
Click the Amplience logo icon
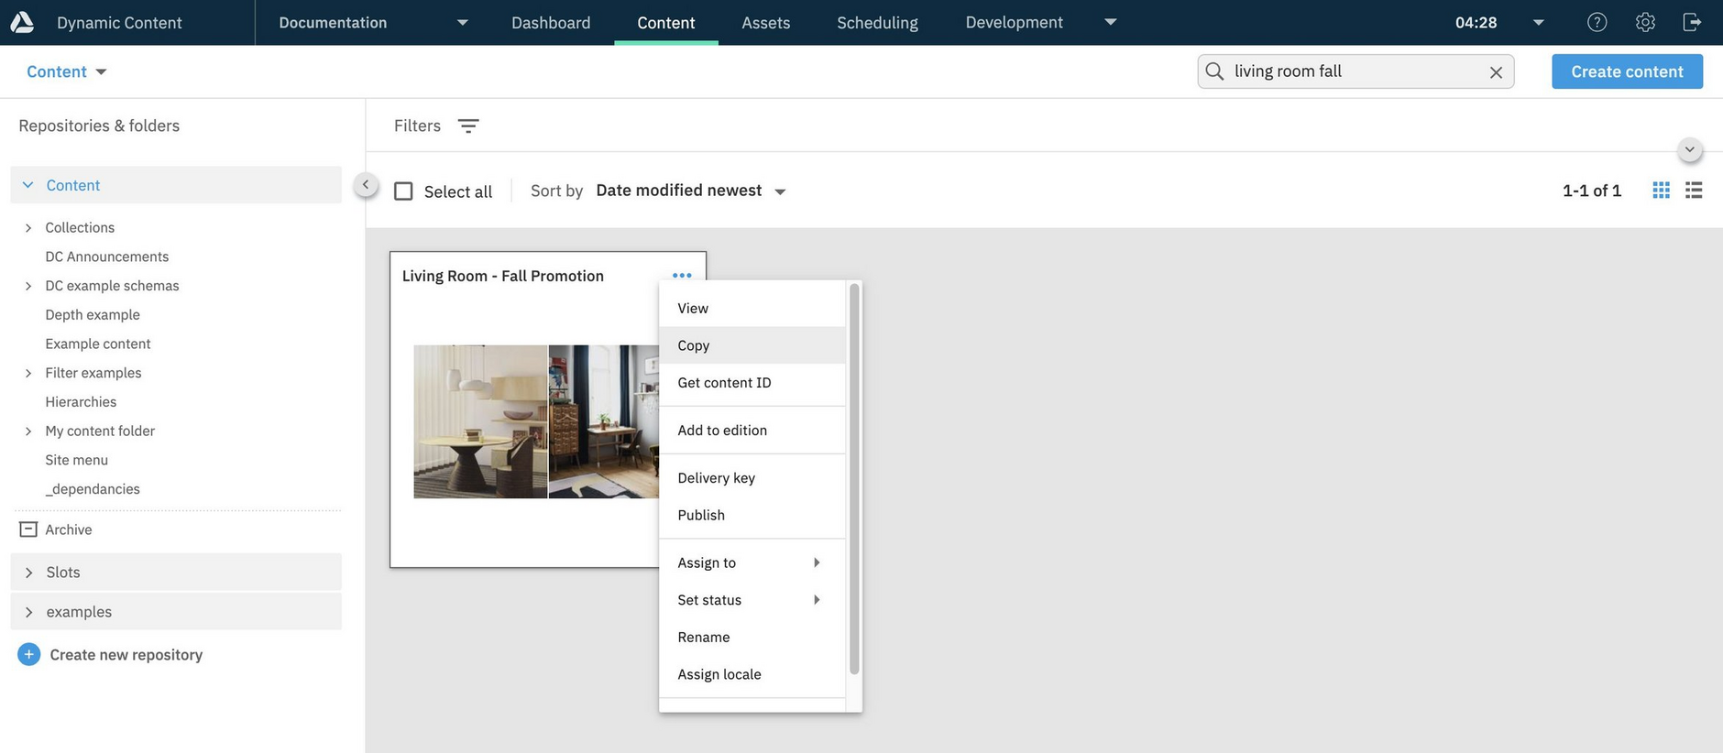tap(22, 22)
